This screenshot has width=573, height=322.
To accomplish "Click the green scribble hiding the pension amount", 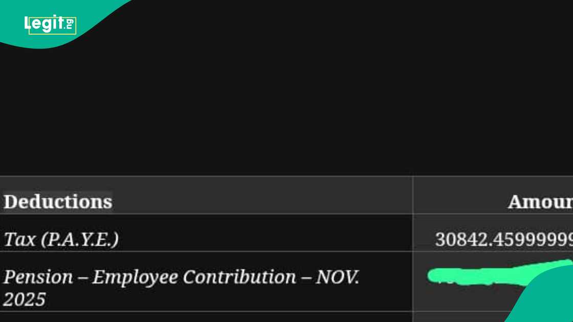I will [x=491, y=274].
